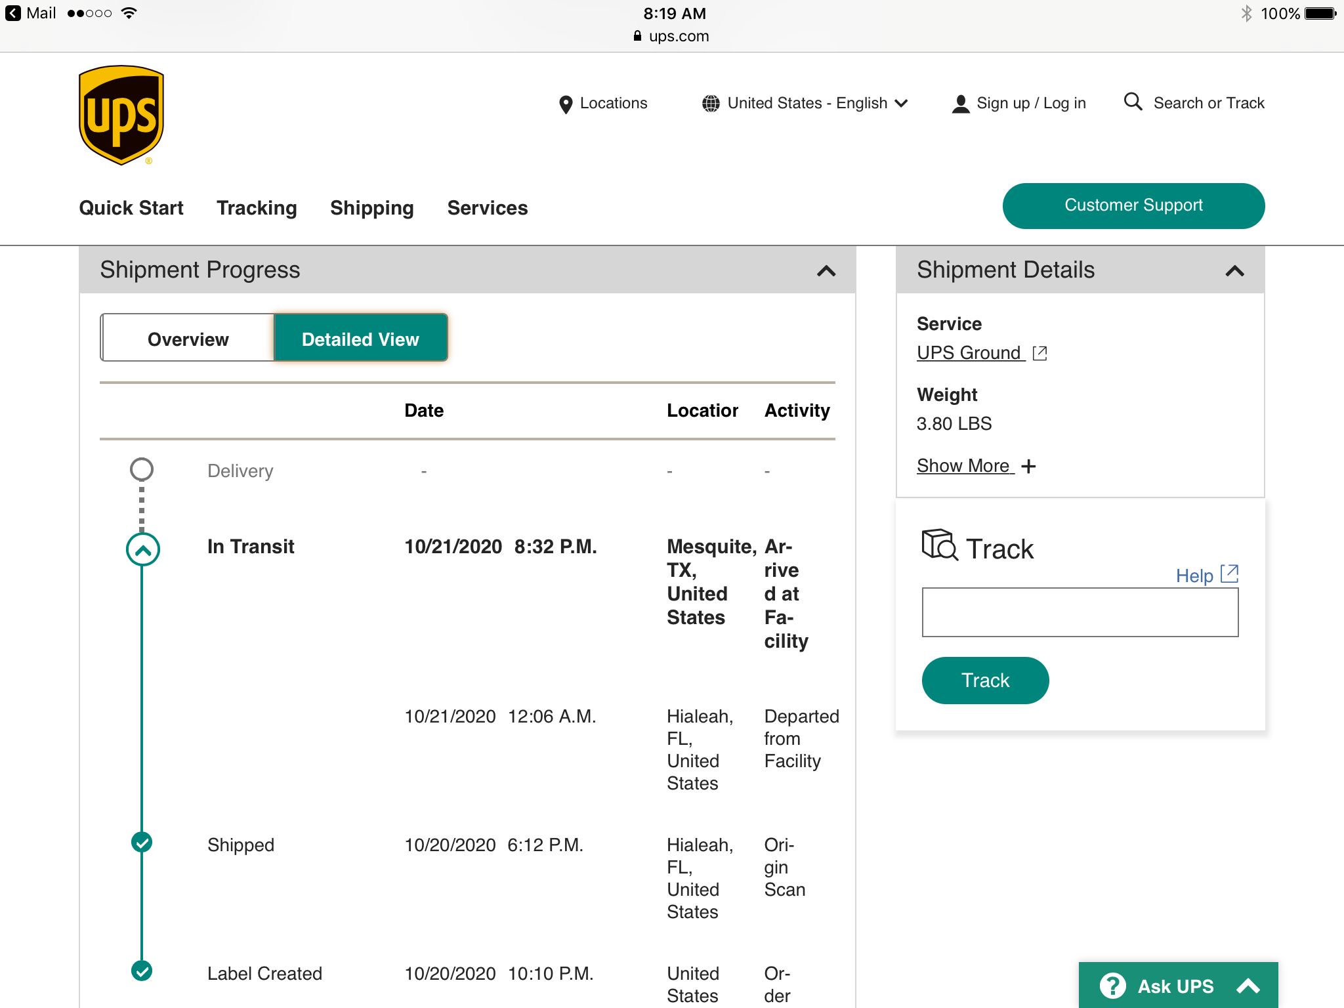
Task: Click the Locations map pin icon
Action: click(566, 104)
